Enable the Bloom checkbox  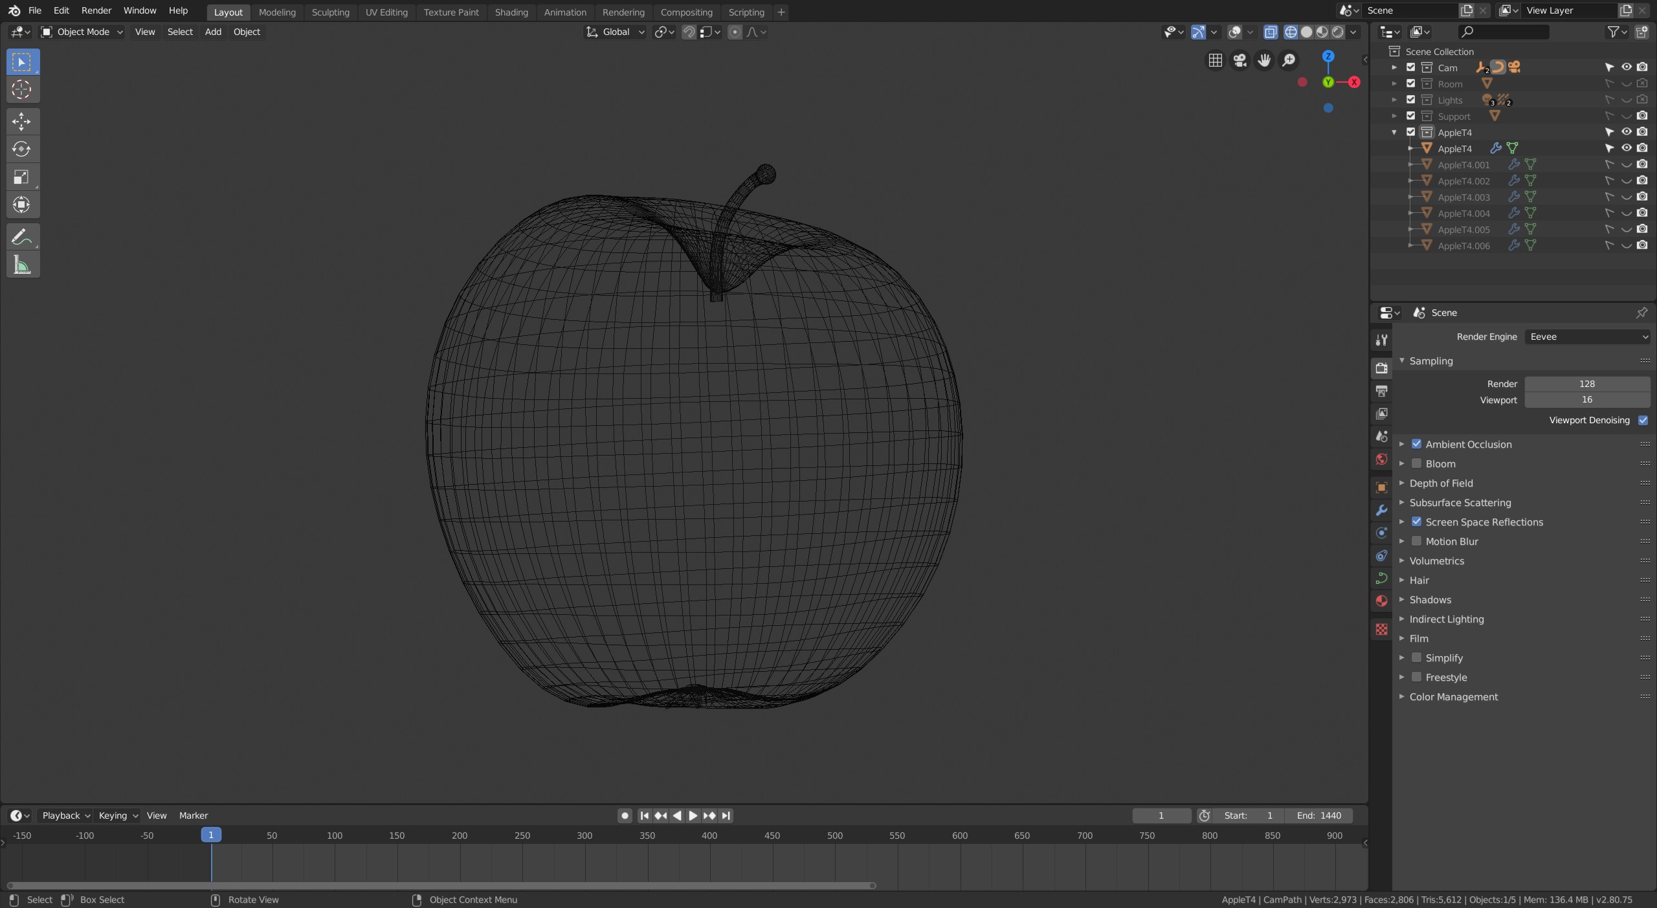click(1416, 463)
